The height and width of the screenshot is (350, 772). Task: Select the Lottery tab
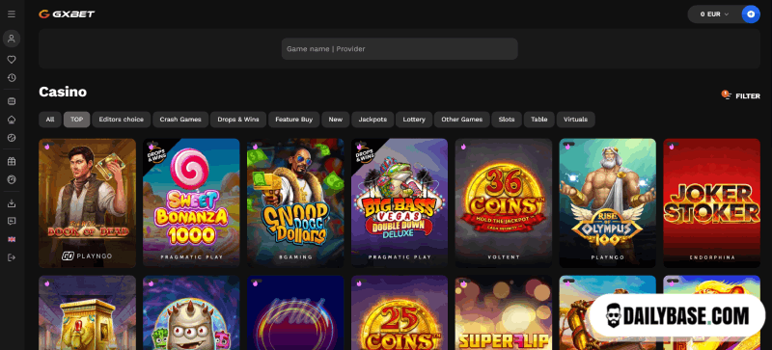(x=414, y=120)
